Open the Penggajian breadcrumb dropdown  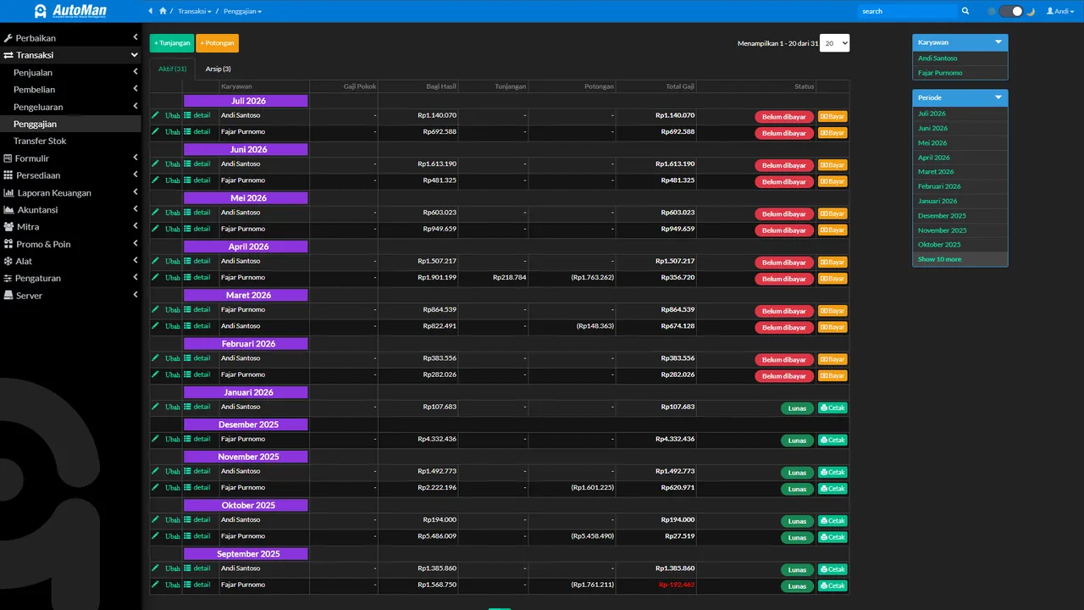click(x=242, y=11)
